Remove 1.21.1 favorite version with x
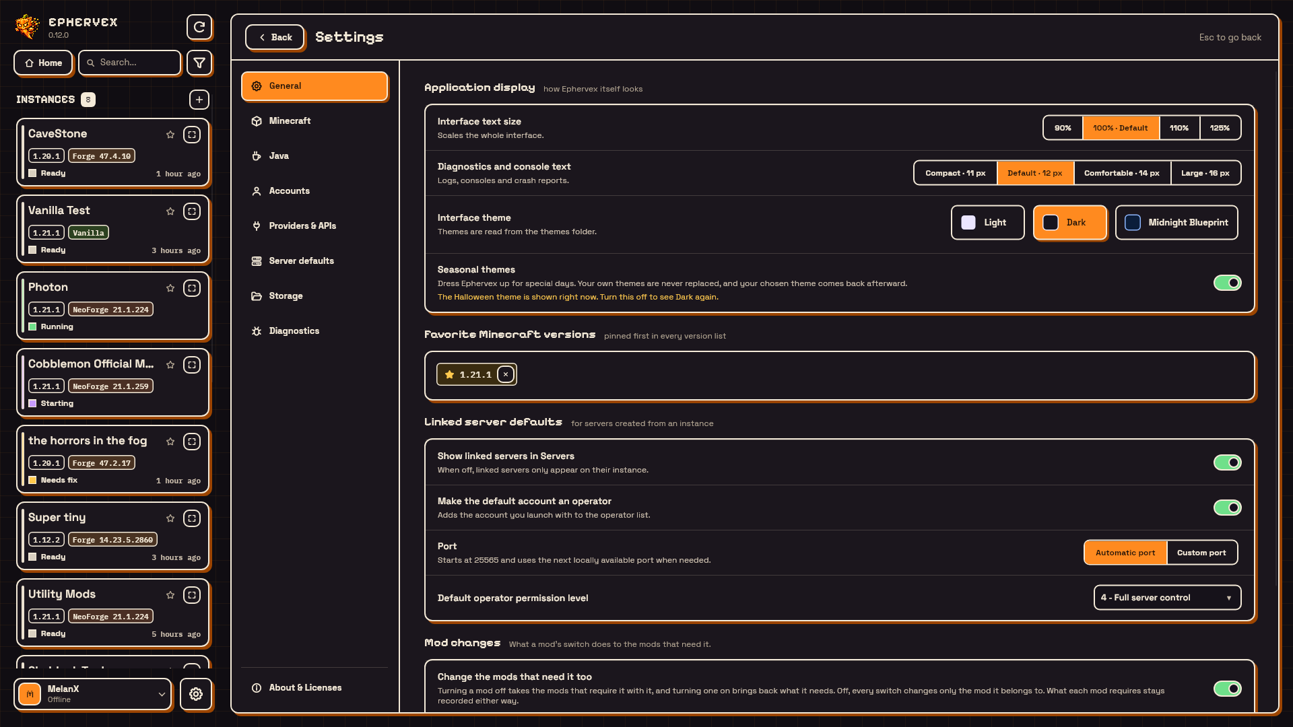1293x727 pixels. pos(506,374)
